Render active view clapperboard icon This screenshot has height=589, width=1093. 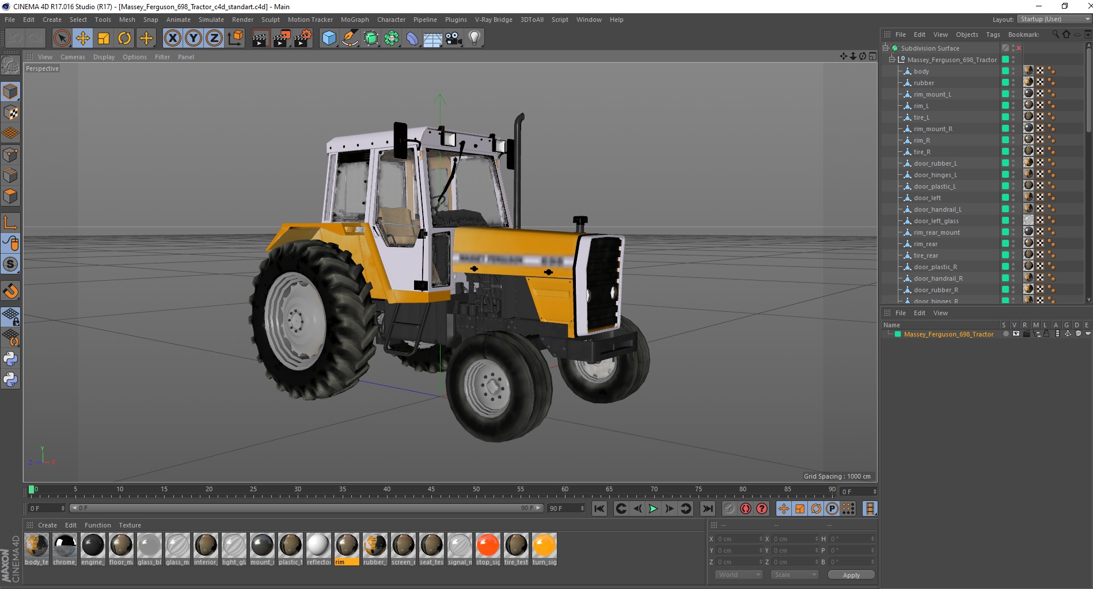pyautogui.click(x=260, y=39)
